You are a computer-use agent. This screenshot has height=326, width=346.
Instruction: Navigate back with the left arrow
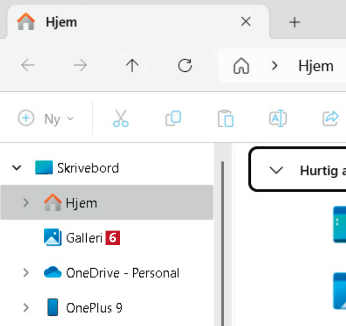[x=28, y=66]
